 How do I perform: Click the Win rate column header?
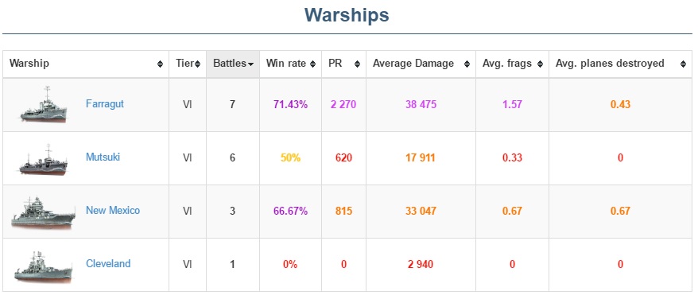(291, 64)
